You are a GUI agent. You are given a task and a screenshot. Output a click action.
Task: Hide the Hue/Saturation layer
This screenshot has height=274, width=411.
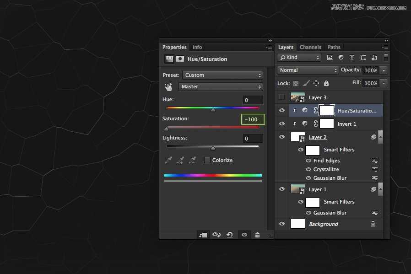[282, 110]
